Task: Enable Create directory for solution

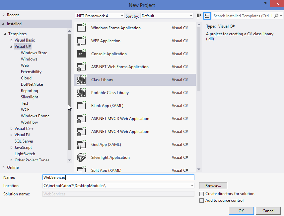Action: 201,194
